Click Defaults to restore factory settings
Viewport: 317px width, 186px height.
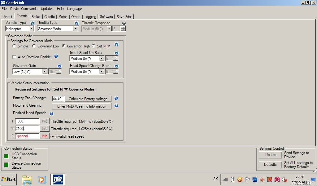point(270,165)
